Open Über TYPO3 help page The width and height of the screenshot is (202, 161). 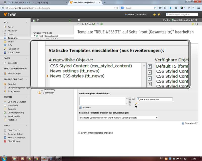pos(14,130)
